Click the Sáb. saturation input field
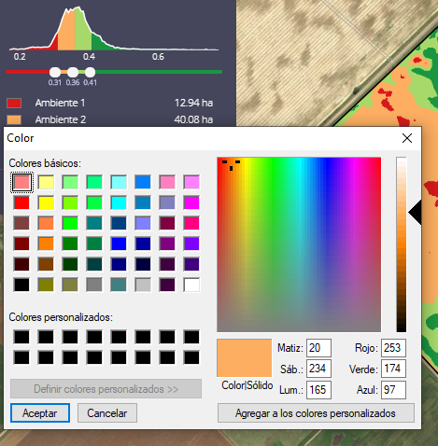Viewport: 438px width, 446px height. coord(318,369)
